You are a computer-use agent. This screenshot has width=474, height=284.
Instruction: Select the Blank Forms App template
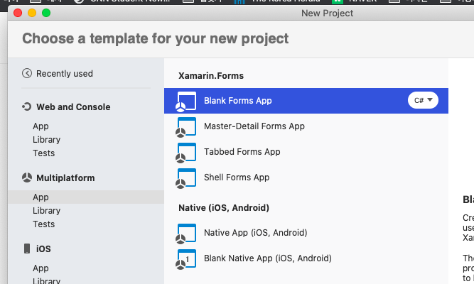tap(306, 101)
